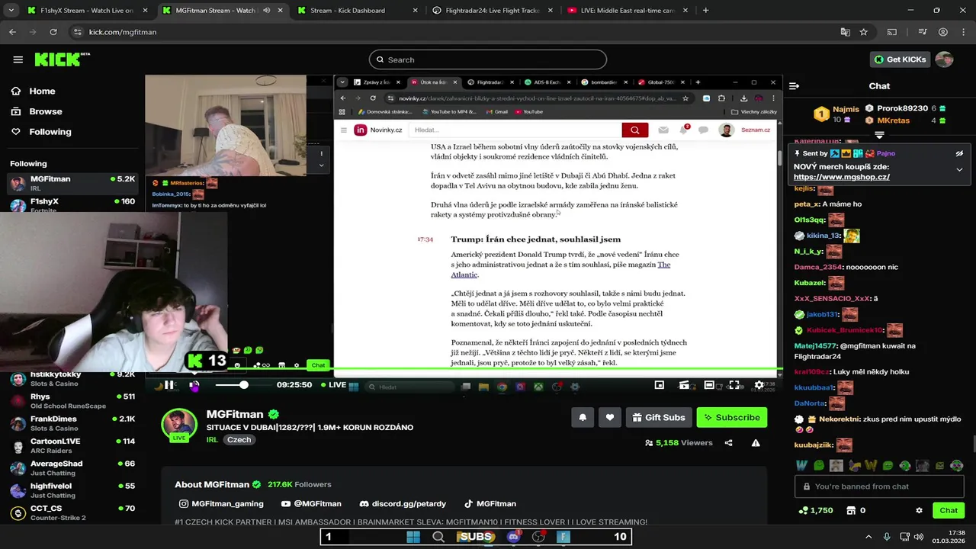
Task: Open a new browser tab
Action: point(705,11)
